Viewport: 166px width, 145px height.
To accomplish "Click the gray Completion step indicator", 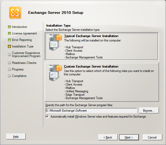I will (9, 76).
